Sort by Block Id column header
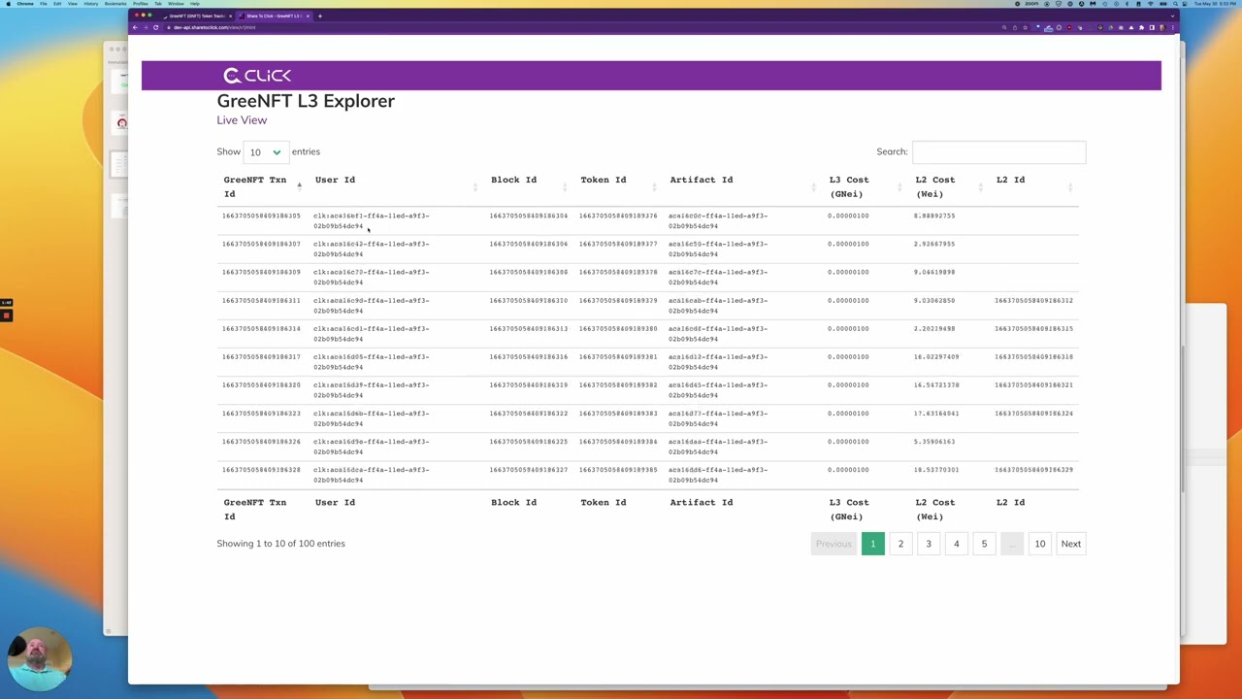The height and width of the screenshot is (699, 1242). coord(528,186)
